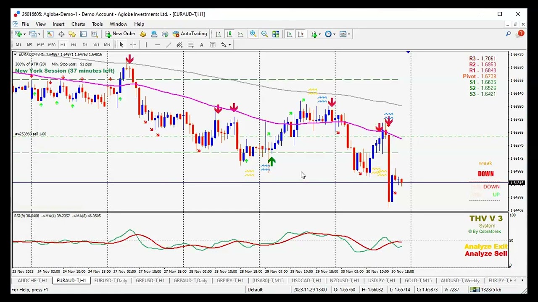Open the Strategy Tester magnifier icon
Viewport: 538px width, 302px height.
(x=95, y=34)
